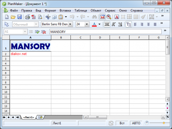Open the font size 24 dropdown
This screenshot has height=129, width=172.
(87, 24)
